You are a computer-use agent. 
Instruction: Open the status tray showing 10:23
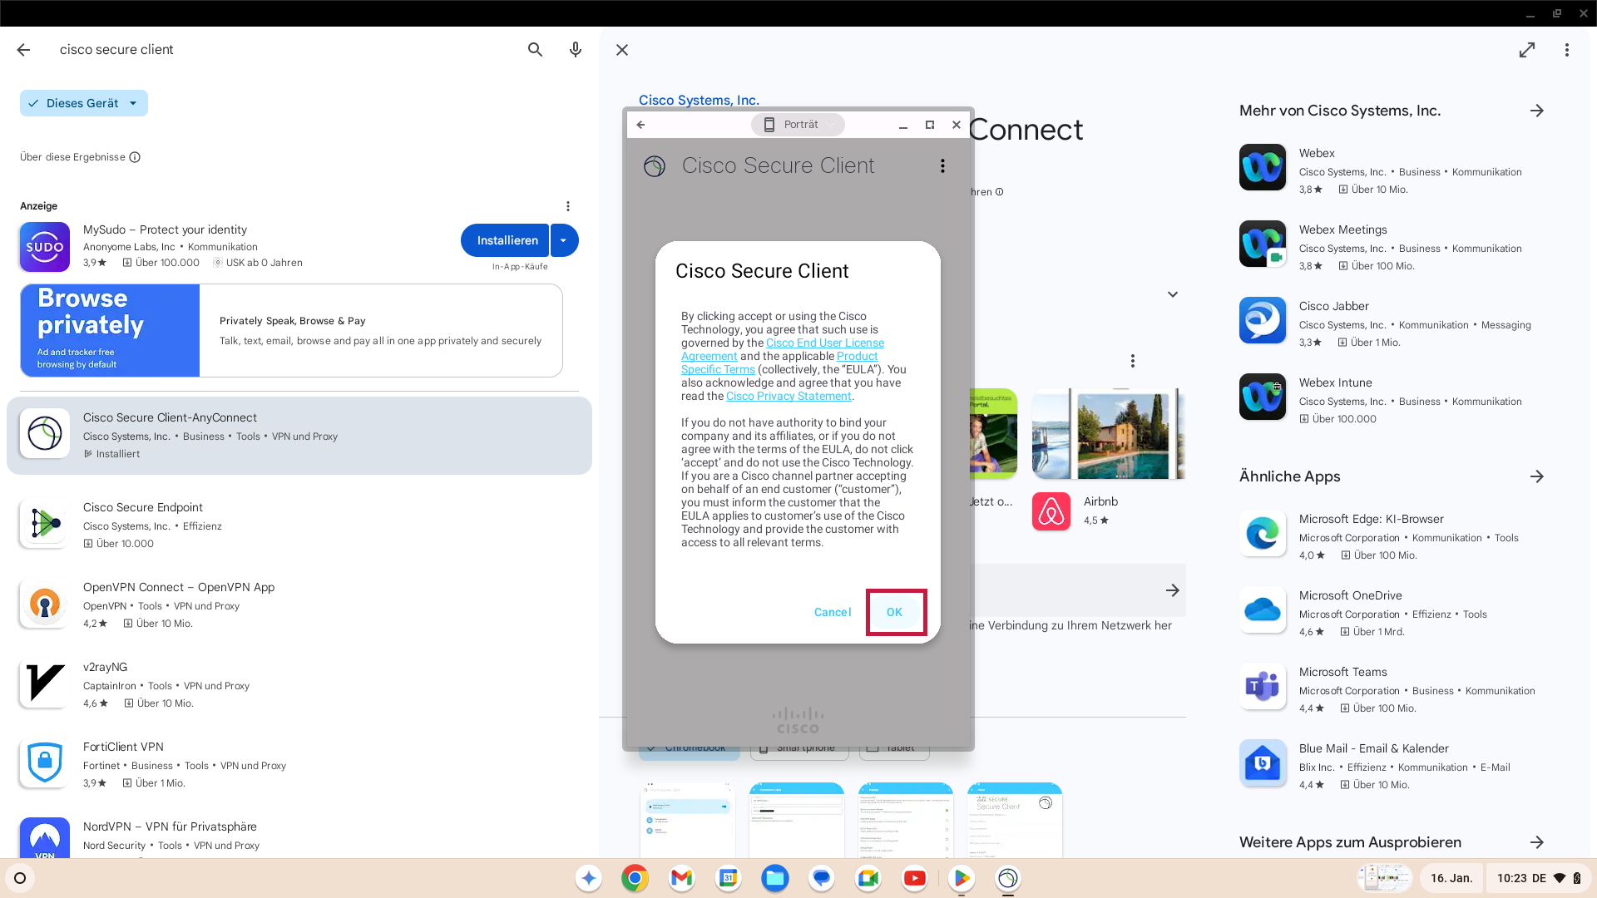pos(1539,878)
